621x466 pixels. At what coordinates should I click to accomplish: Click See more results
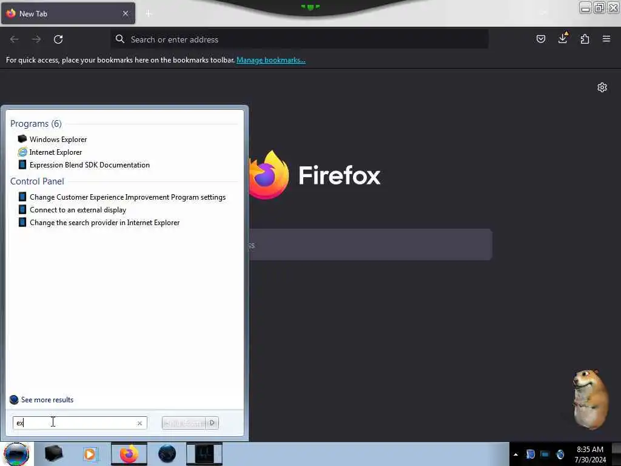pyautogui.click(x=47, y=399)
